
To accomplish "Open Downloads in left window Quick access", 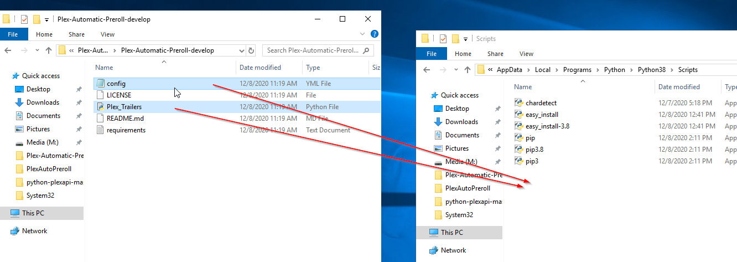I will point(43,102).
